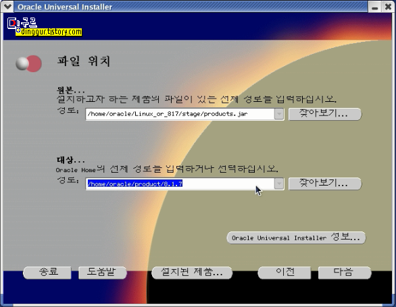
Task: Click 찾아보기 button next to destination path
Action: (x=325, y=184)
